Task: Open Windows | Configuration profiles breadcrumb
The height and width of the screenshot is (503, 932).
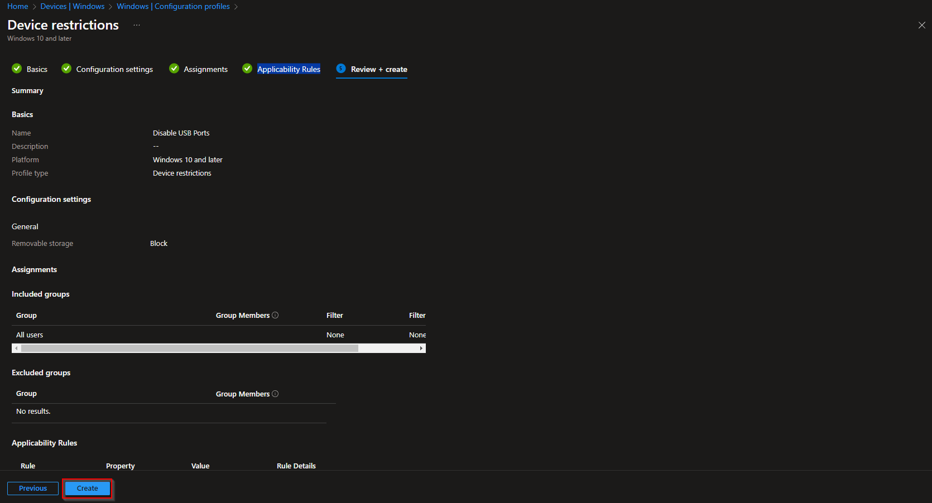Action: (x=173, y=6)
